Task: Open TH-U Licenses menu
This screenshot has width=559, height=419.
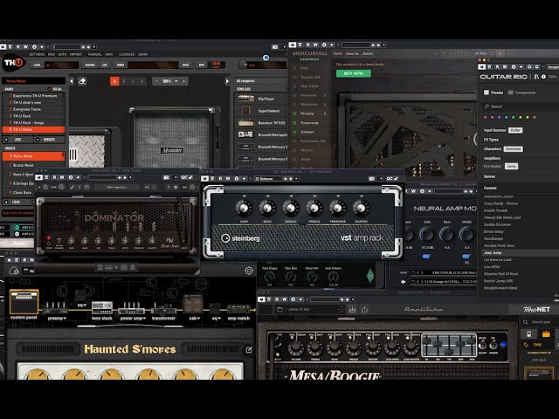Action: coord(127,54)
